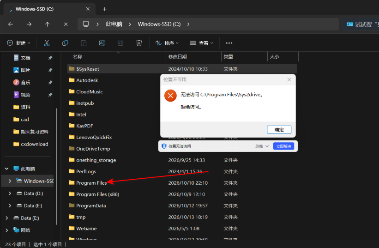Screen dimensions: 379x248
Task: Click the 确定 button in dialog
Action: (279, 130)
